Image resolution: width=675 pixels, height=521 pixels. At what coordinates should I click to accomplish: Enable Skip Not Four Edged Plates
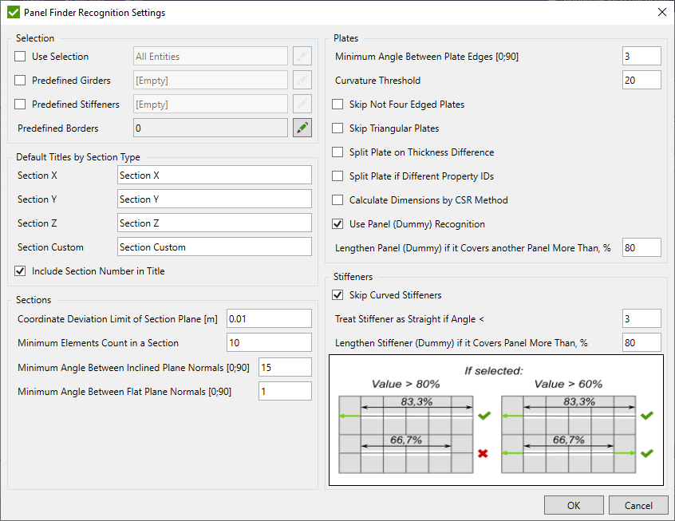[337, 104]
